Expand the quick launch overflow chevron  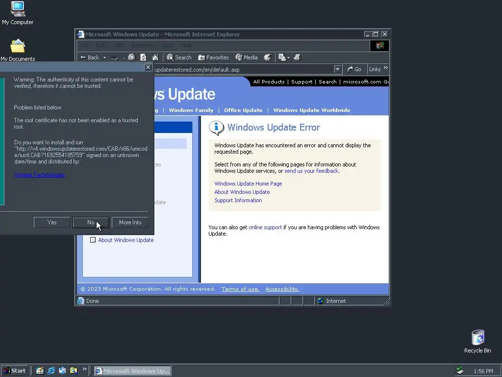84,369
